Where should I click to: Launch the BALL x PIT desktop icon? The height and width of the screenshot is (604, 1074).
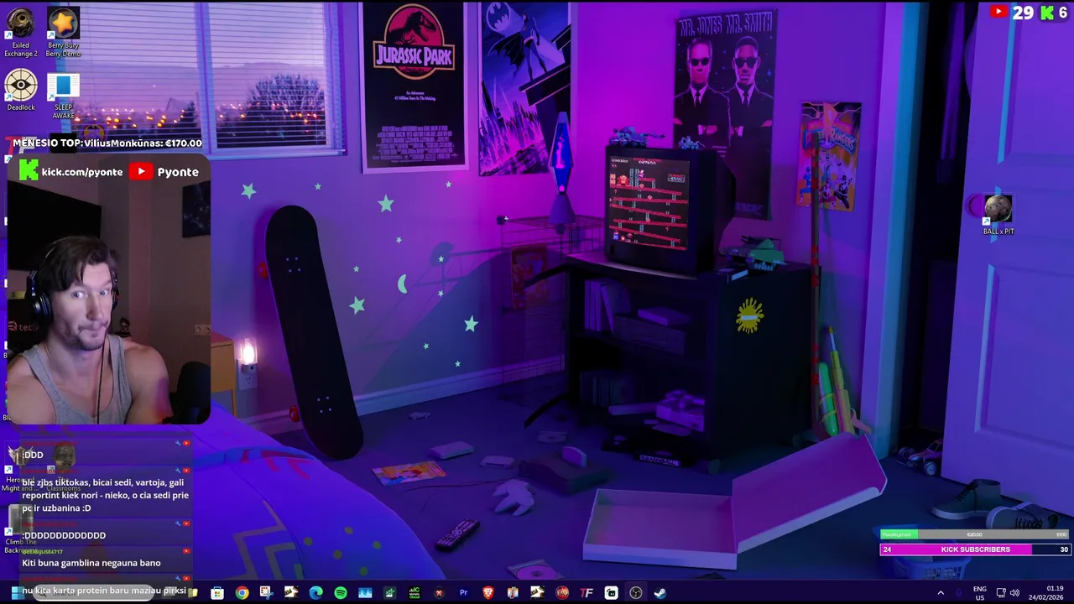998,214
